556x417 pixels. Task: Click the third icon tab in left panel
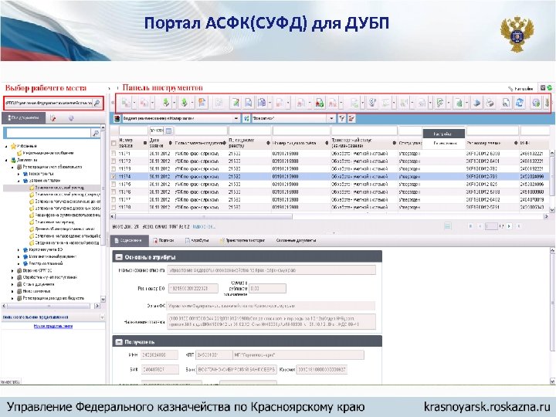71,118
